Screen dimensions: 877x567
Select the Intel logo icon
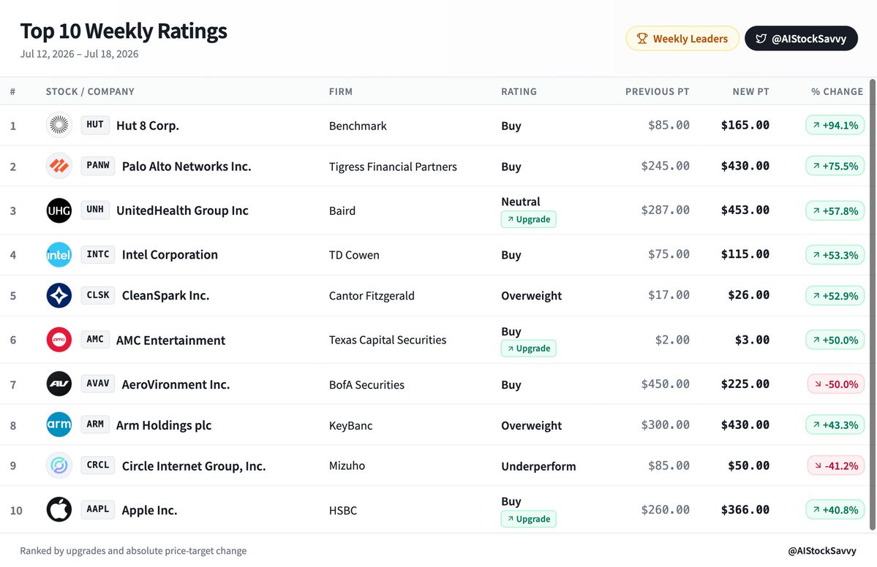(59, 255)
